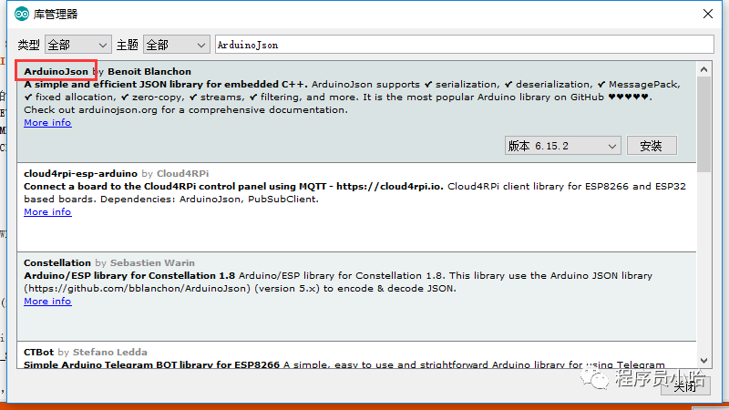
Task: Open the 类型 type filter dropdown
Action: point(77,44)
